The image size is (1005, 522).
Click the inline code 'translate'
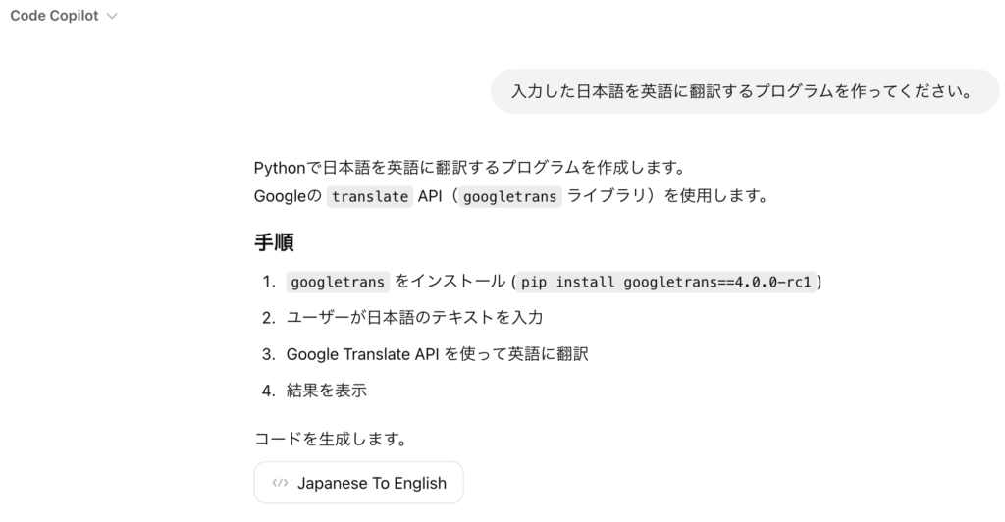click(x=370, y=196)
